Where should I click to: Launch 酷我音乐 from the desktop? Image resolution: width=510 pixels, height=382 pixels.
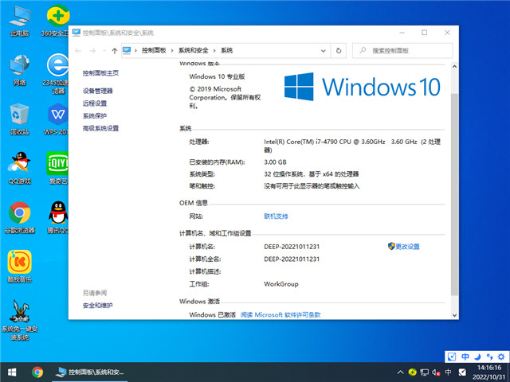(x=20, y=263)
